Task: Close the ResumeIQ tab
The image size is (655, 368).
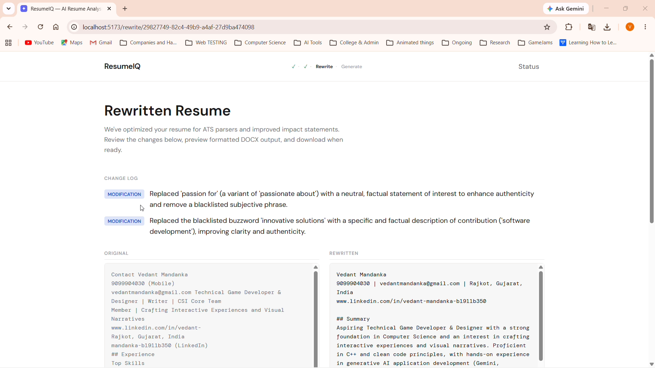Action: pos(109,9)
